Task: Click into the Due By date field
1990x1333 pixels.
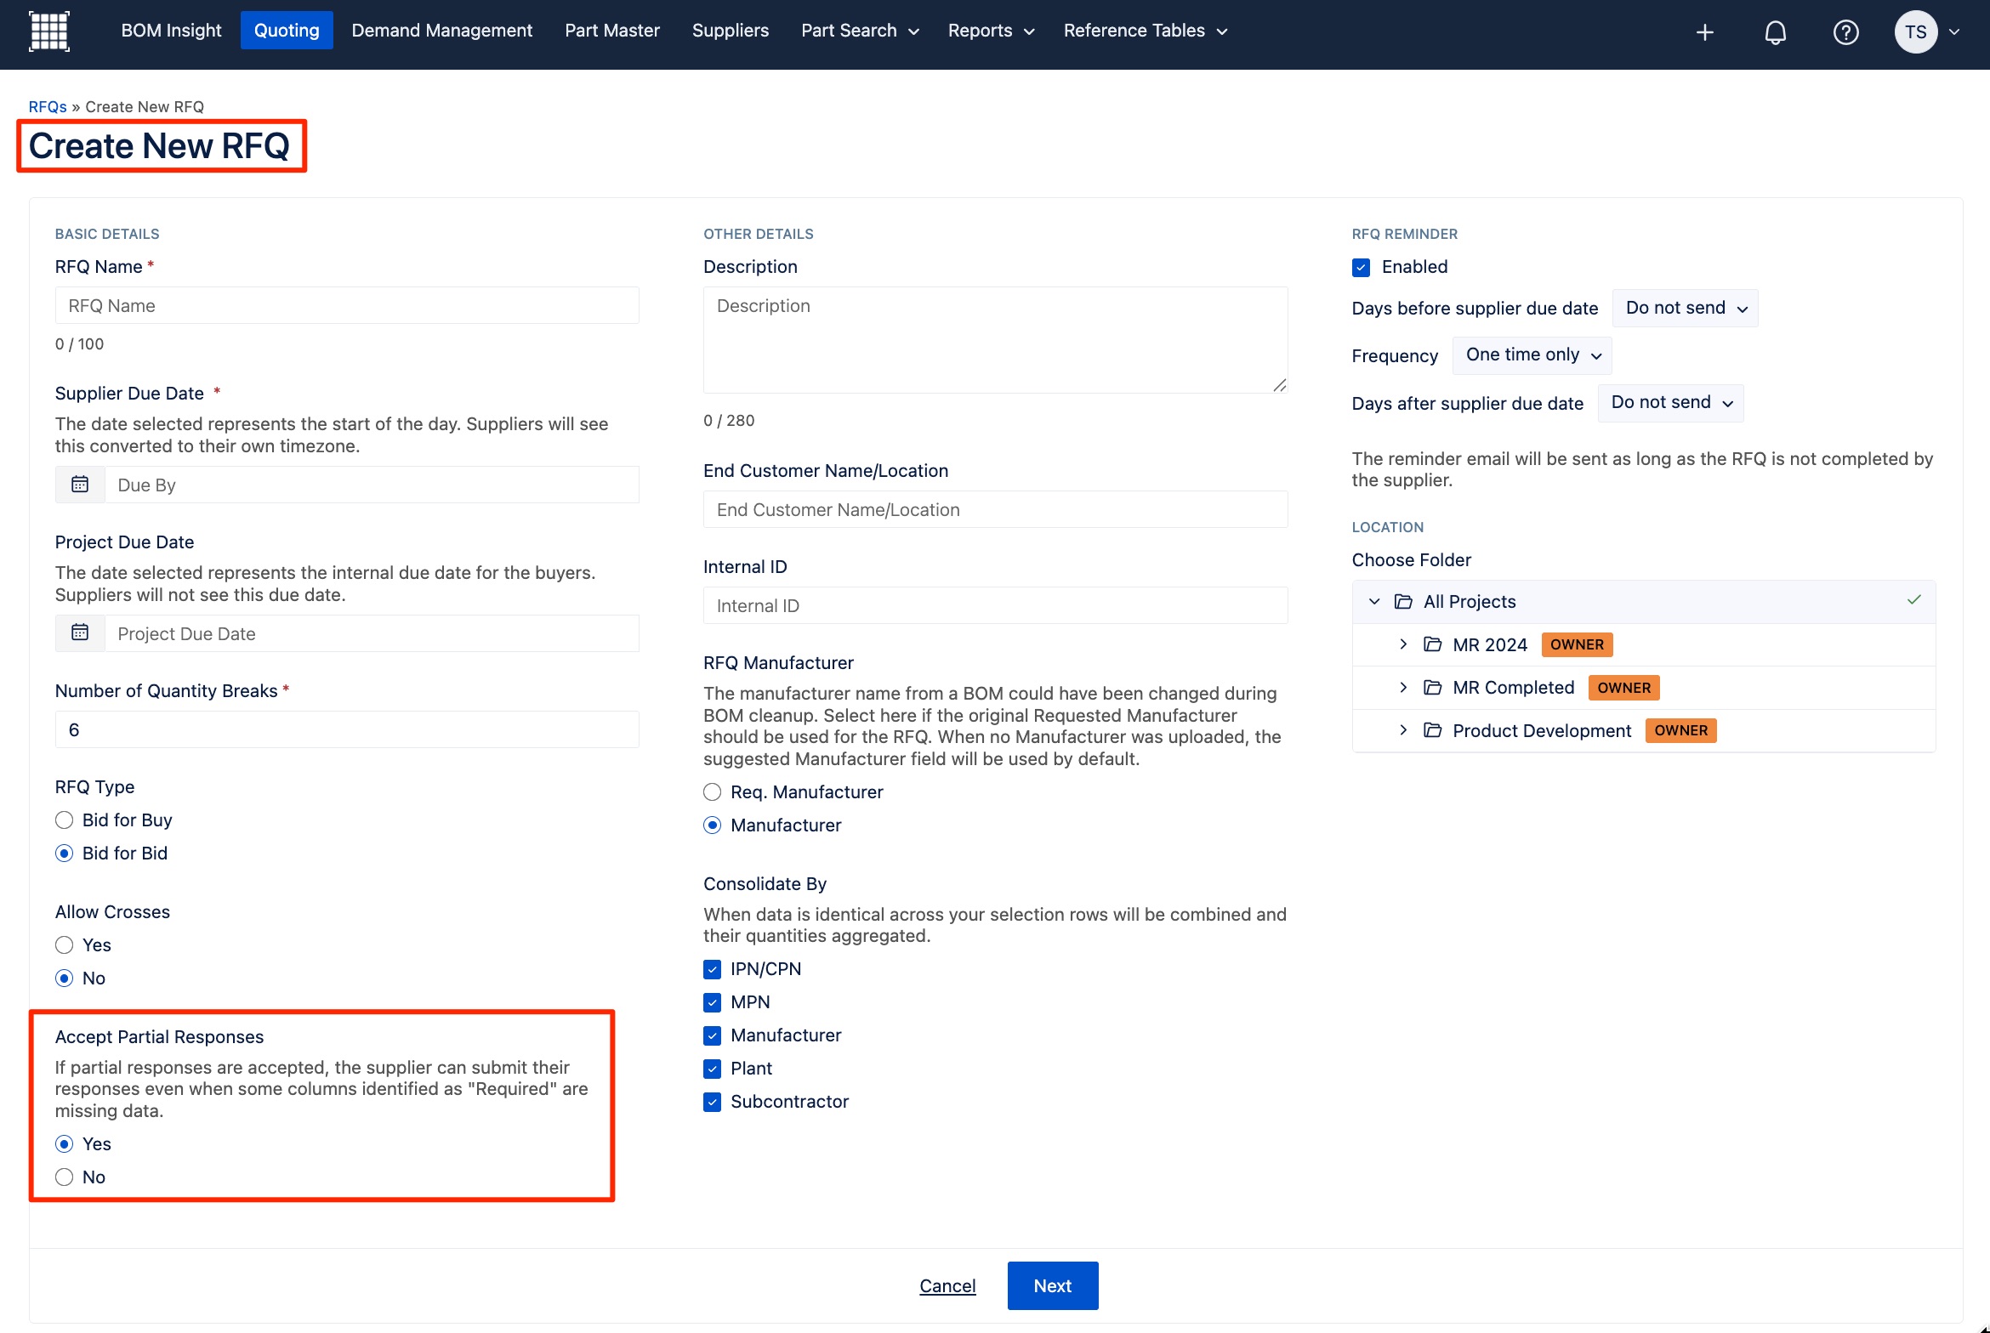Action: [372, 485]
